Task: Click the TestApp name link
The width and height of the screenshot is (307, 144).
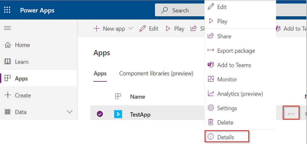Action: (x=140, y=114)
